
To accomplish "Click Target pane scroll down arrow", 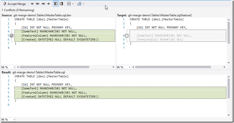I will pos(229,63).
